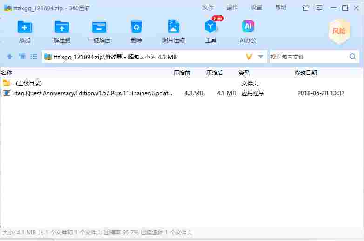Switch to icon grid view

coord(22,57)
